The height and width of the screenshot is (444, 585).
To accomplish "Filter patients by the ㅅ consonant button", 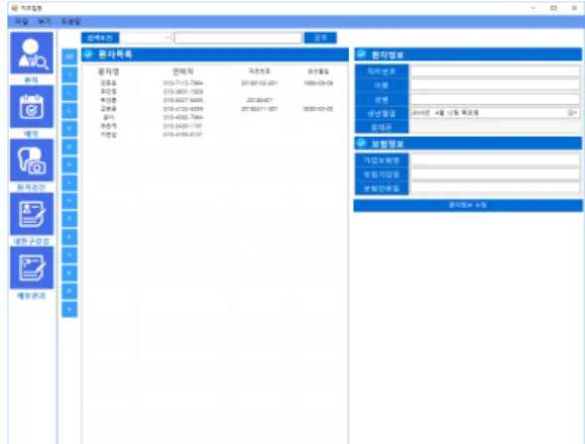I will tap(69, 183).
